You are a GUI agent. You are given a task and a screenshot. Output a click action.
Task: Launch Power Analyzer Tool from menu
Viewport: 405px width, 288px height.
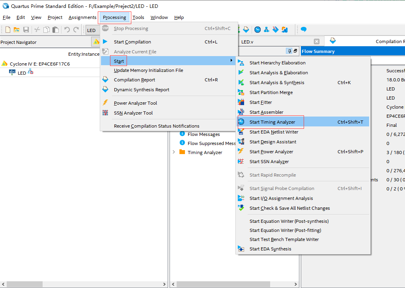[x=169, y=103]
